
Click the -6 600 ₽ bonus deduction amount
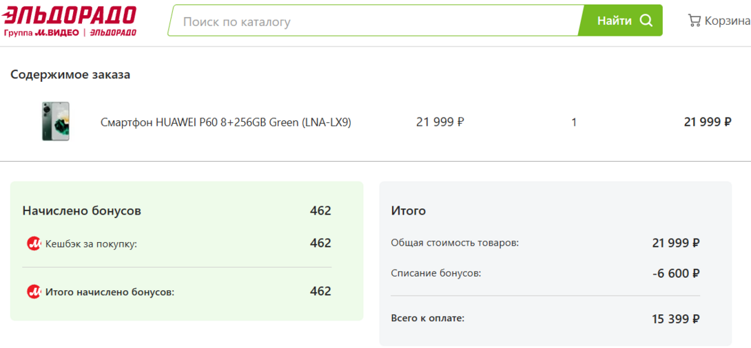675,273
